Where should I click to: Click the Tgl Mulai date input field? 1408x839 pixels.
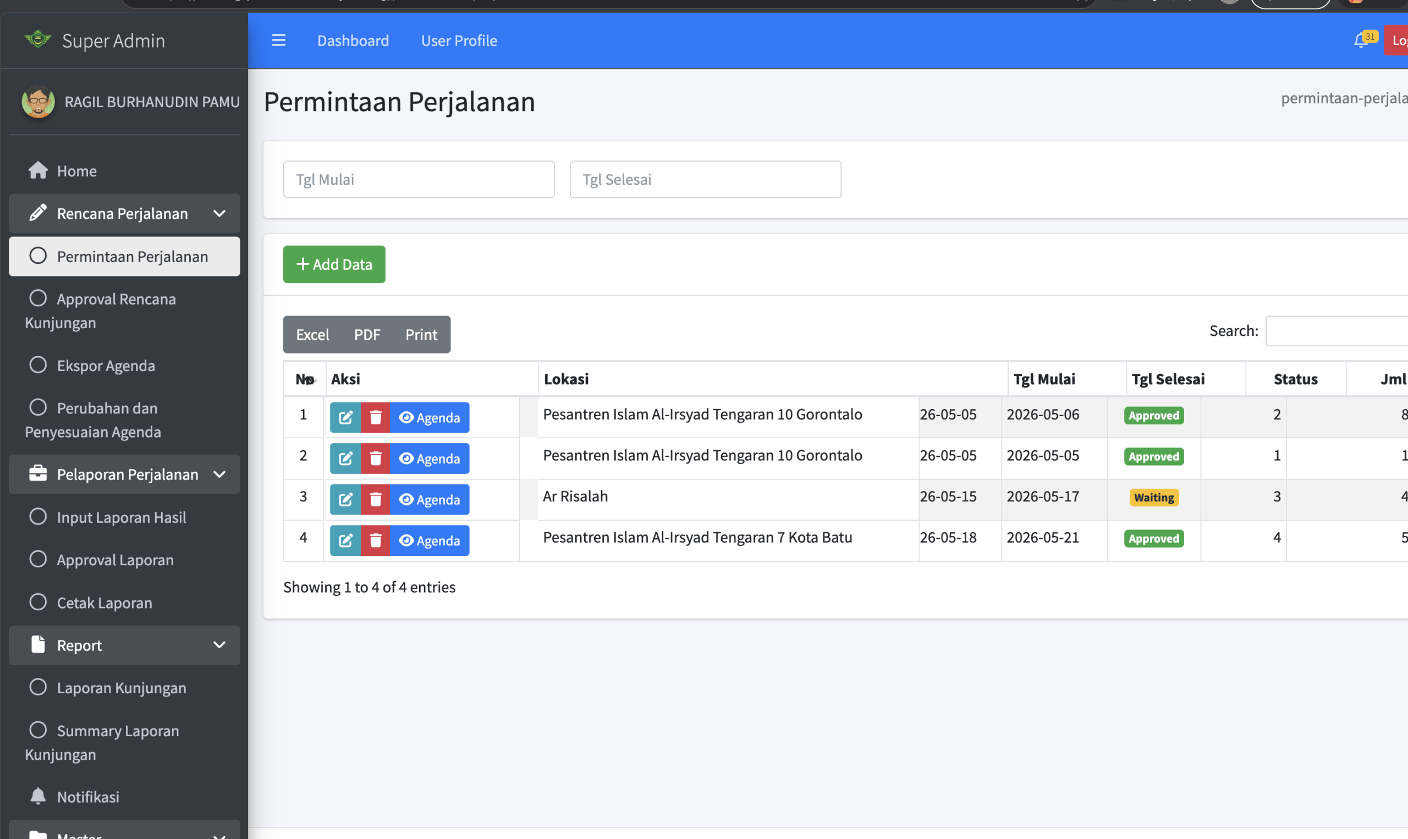click(419, 179)
